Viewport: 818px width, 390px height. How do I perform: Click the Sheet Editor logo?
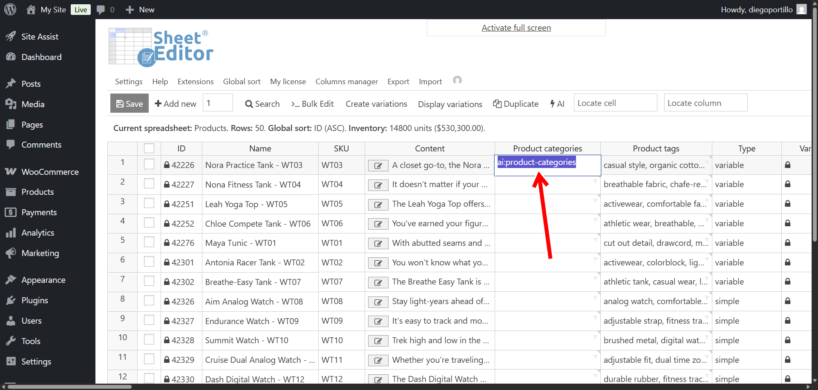[x=161, y=47]
